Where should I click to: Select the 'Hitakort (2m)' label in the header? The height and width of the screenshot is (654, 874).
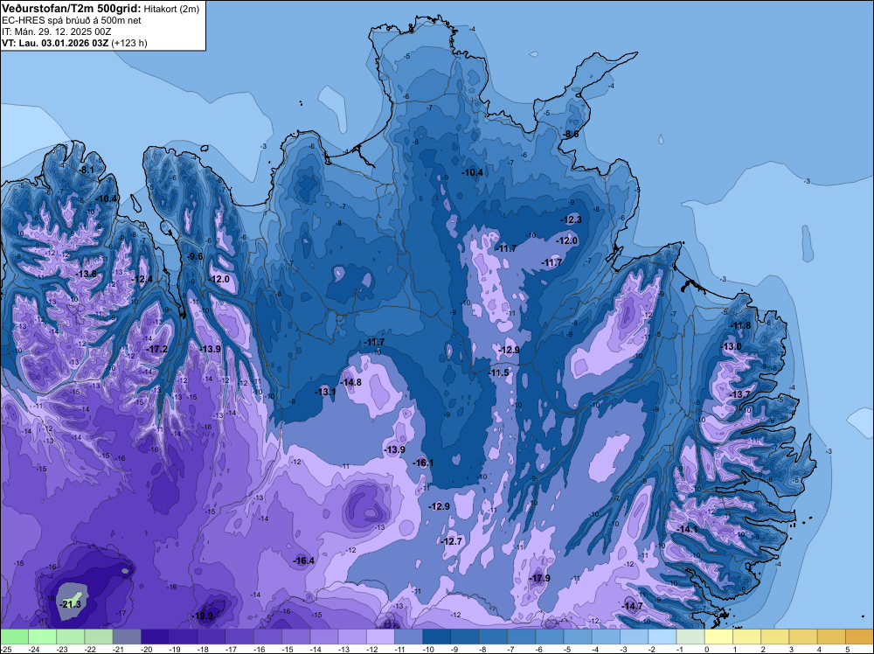pos(170,9)
